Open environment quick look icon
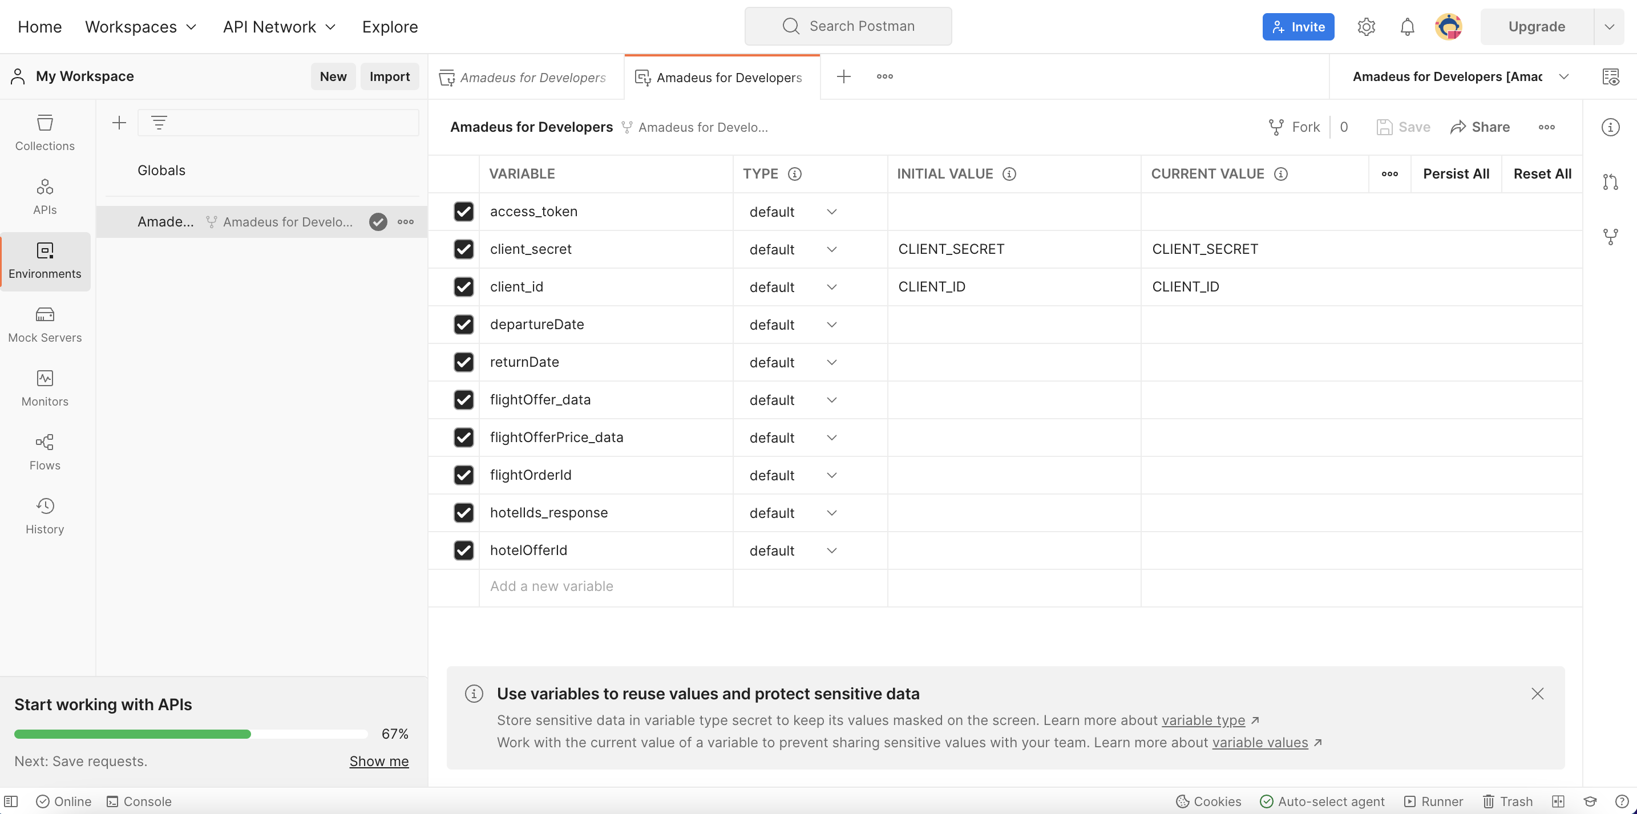 pyautogui.click(x=1610, y=77)
